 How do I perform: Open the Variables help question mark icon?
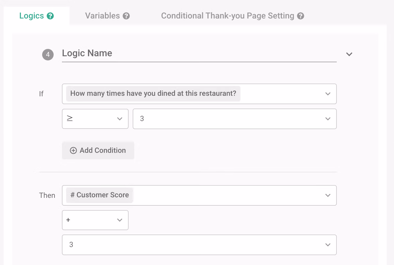coord(126,16)
